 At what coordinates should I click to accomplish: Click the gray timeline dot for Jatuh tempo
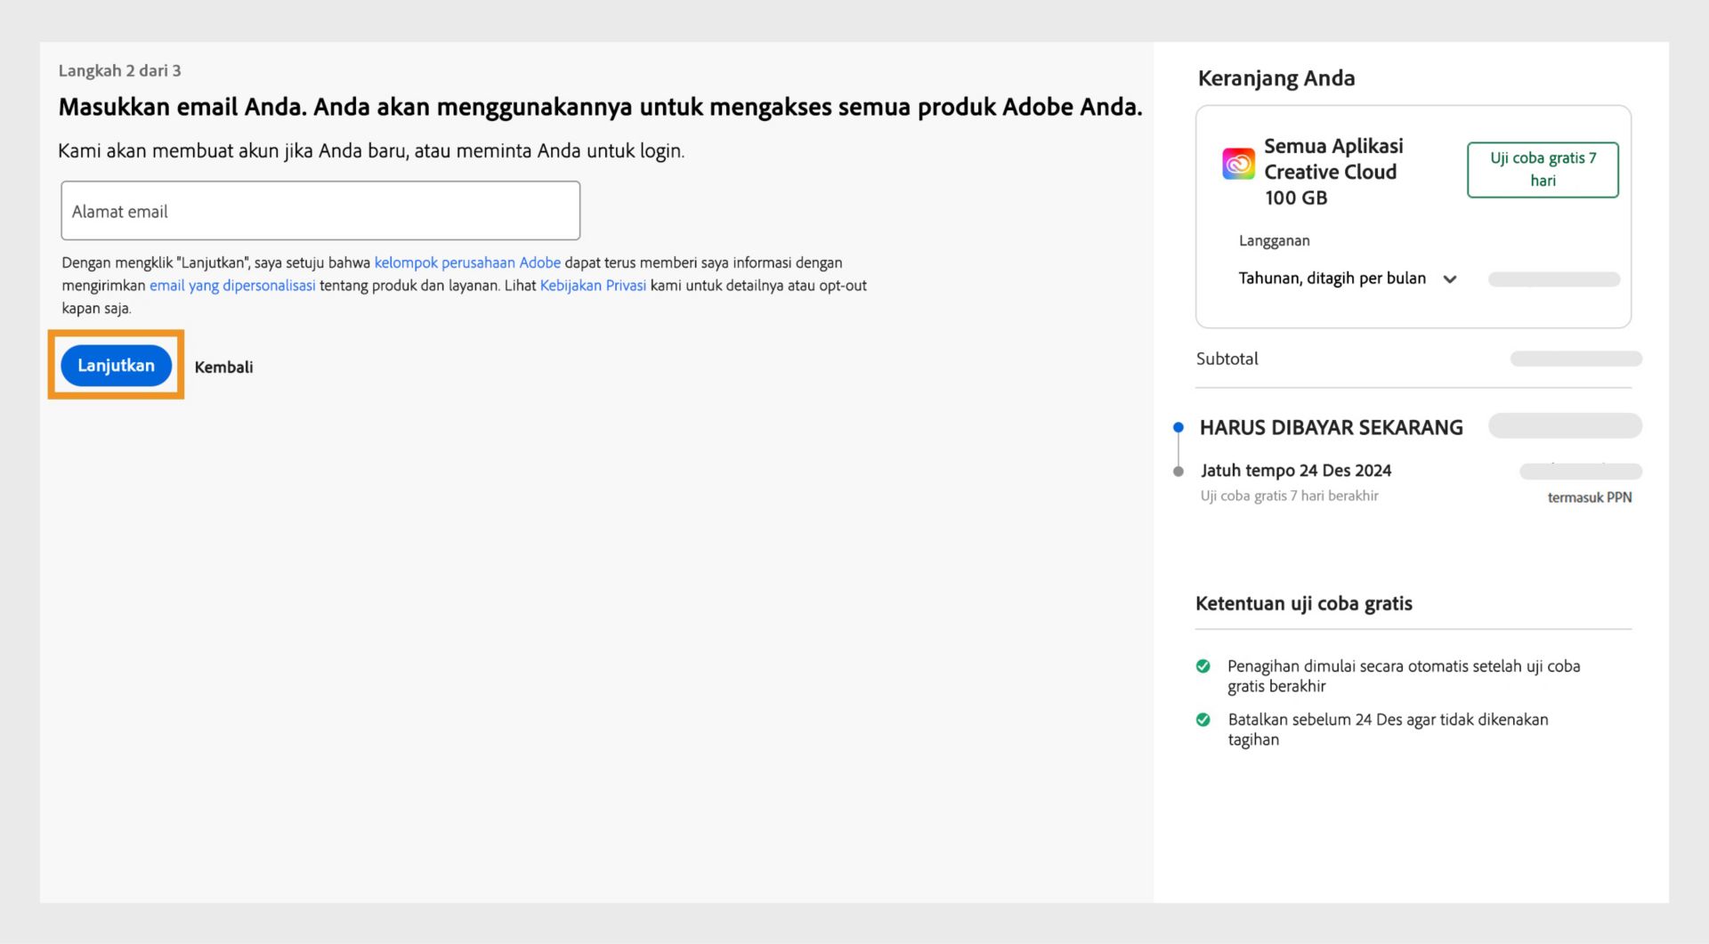[x=1178, y=472]
